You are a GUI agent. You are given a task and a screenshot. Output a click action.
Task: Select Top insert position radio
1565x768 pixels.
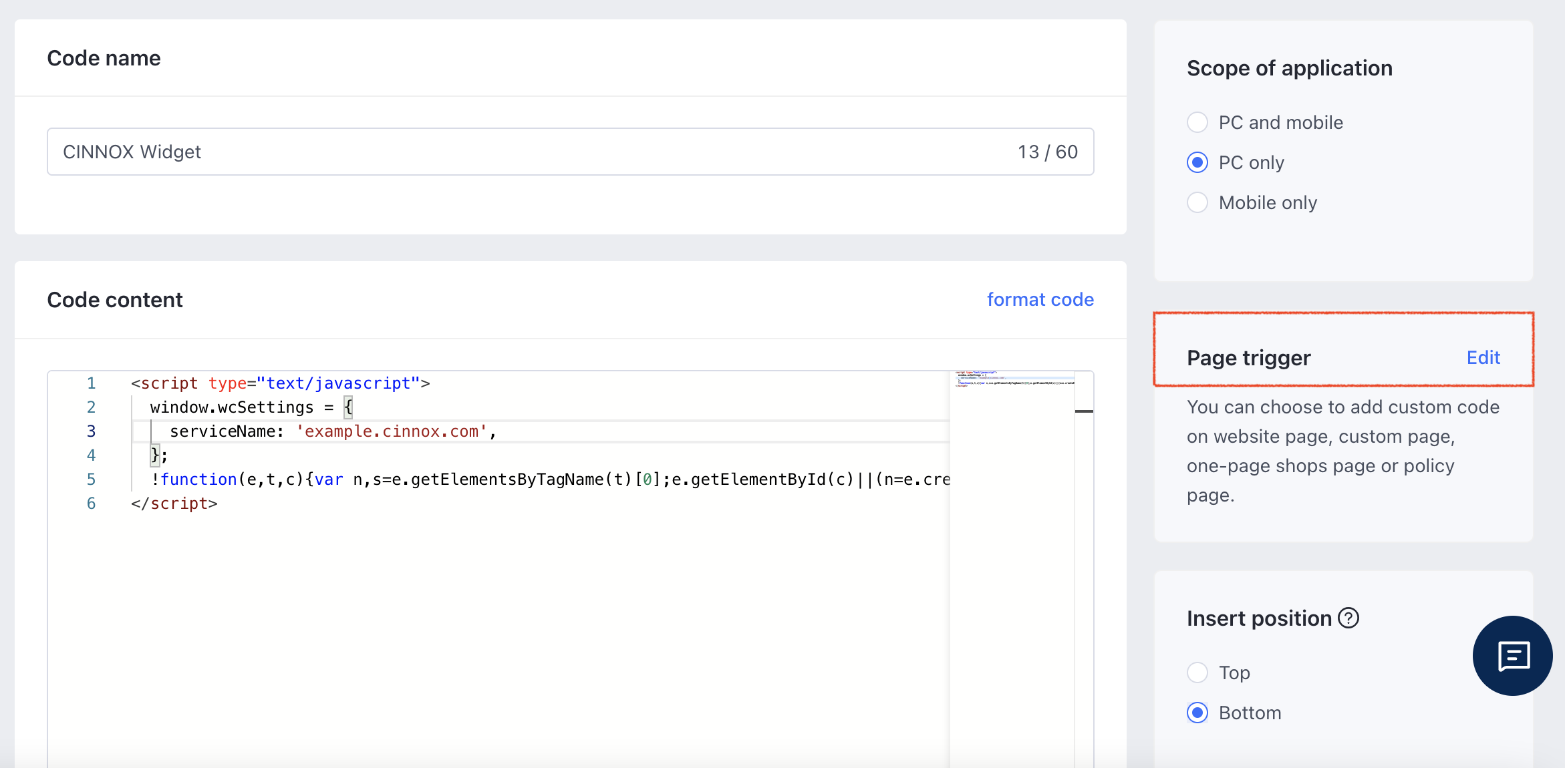click(1197, 673)
